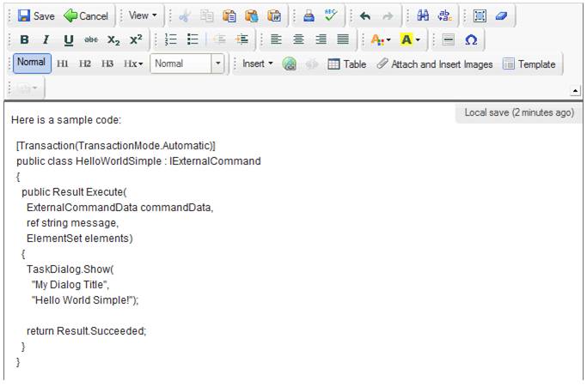Click the Print icon
This screenshot has width=587, height=387.
coord(309,16)
